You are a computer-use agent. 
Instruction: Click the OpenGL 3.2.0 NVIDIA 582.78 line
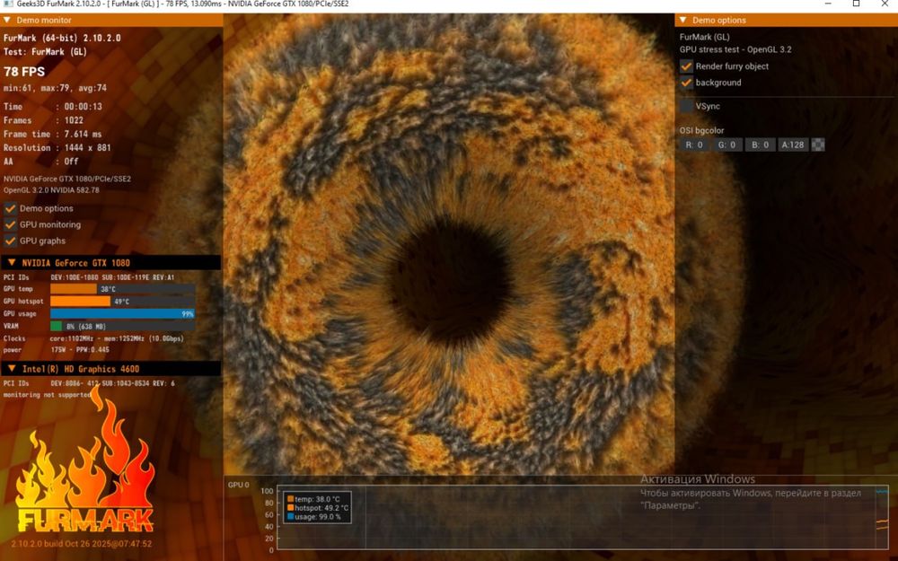click(x=51, y=190)
